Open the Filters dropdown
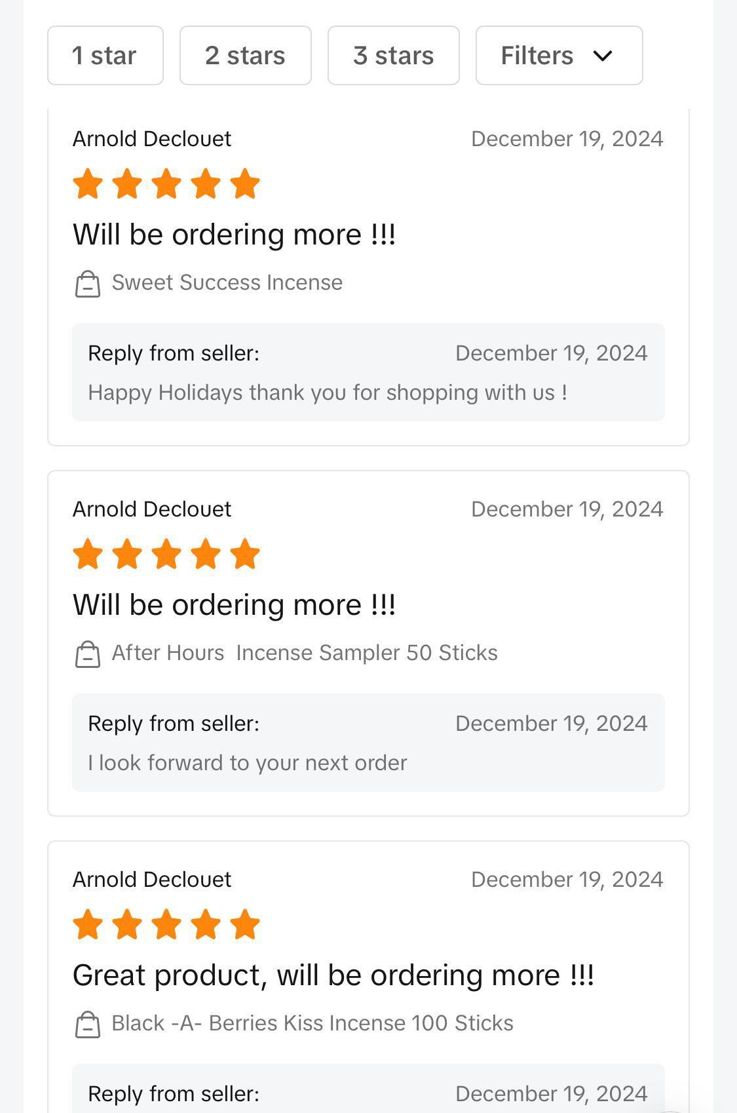The height and width of the screenshot is (1113, 737). 558,56
